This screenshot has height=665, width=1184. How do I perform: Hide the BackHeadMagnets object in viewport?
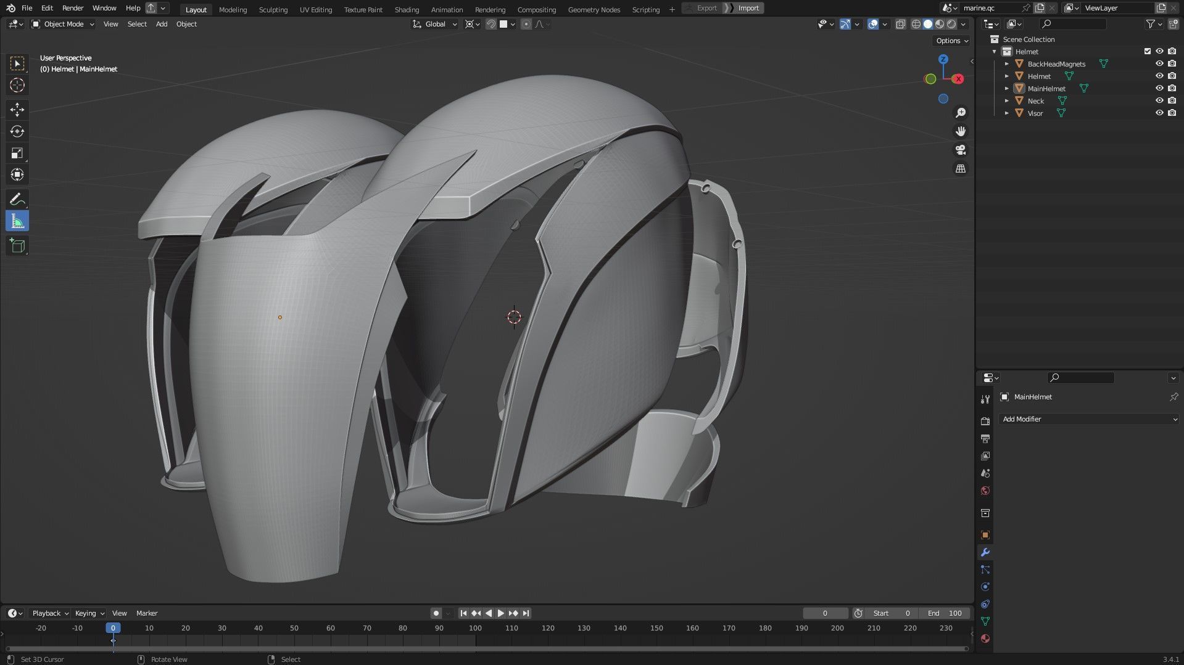[x=1159, y=63]
